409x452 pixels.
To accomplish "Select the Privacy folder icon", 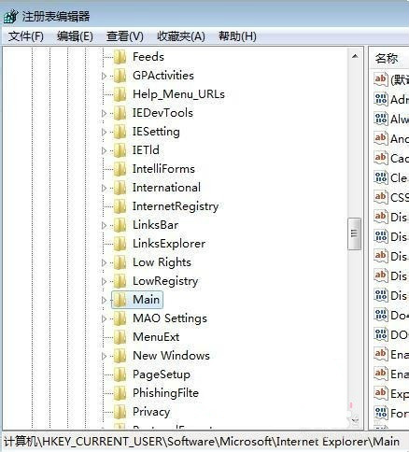I will [x=120, y=412].
